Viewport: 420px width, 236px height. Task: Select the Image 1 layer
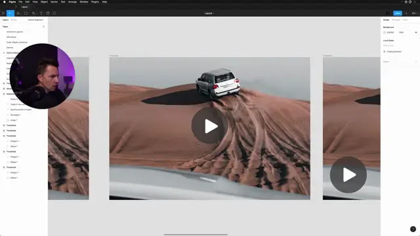click(14, 120)
